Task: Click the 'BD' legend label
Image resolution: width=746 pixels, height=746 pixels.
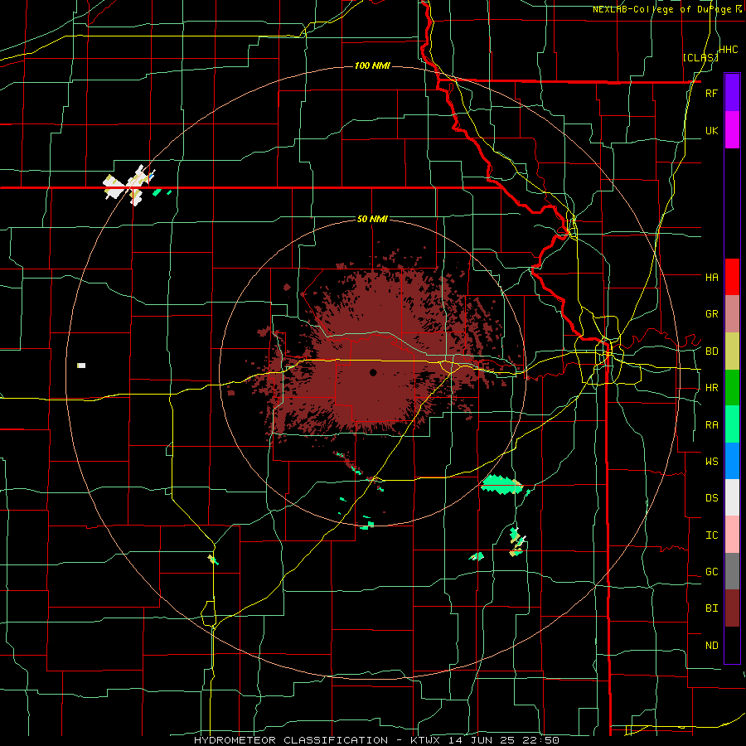Action: 711,351
